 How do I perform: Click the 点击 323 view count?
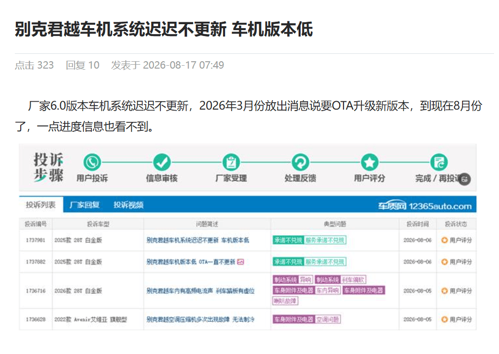(35, 65)
